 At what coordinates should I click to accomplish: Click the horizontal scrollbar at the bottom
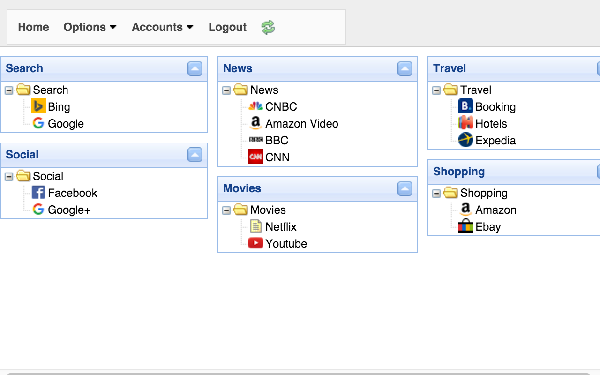click(300, 373)
